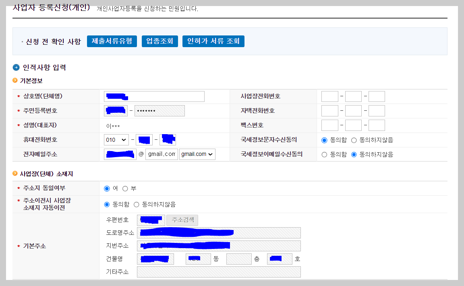The width and height of the screenshot is (464, 286).
Task: Open the 인허가 서류 조회 lookup
Action: (213, 41)
